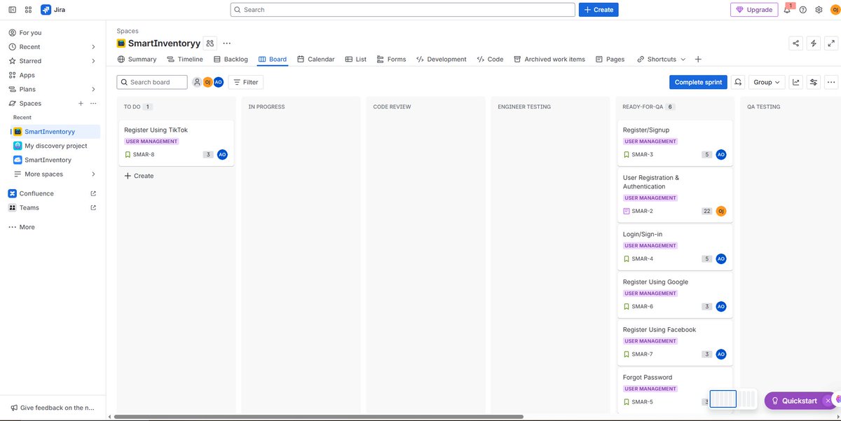841x421 pixels.
Task: Click Give feedback on the new navigation link
Action: [x=53, y=408]
